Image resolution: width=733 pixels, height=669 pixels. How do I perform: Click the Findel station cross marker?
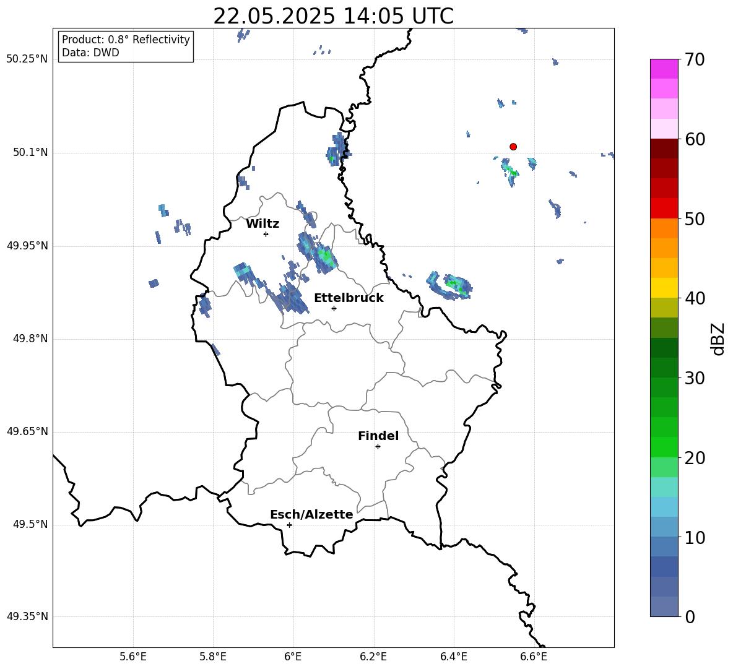tap(378, 447)
